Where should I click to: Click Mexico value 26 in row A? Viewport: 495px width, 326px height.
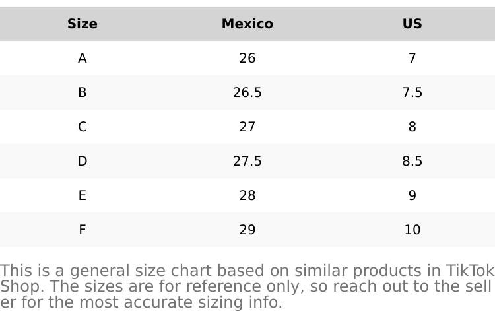[247, 59]
